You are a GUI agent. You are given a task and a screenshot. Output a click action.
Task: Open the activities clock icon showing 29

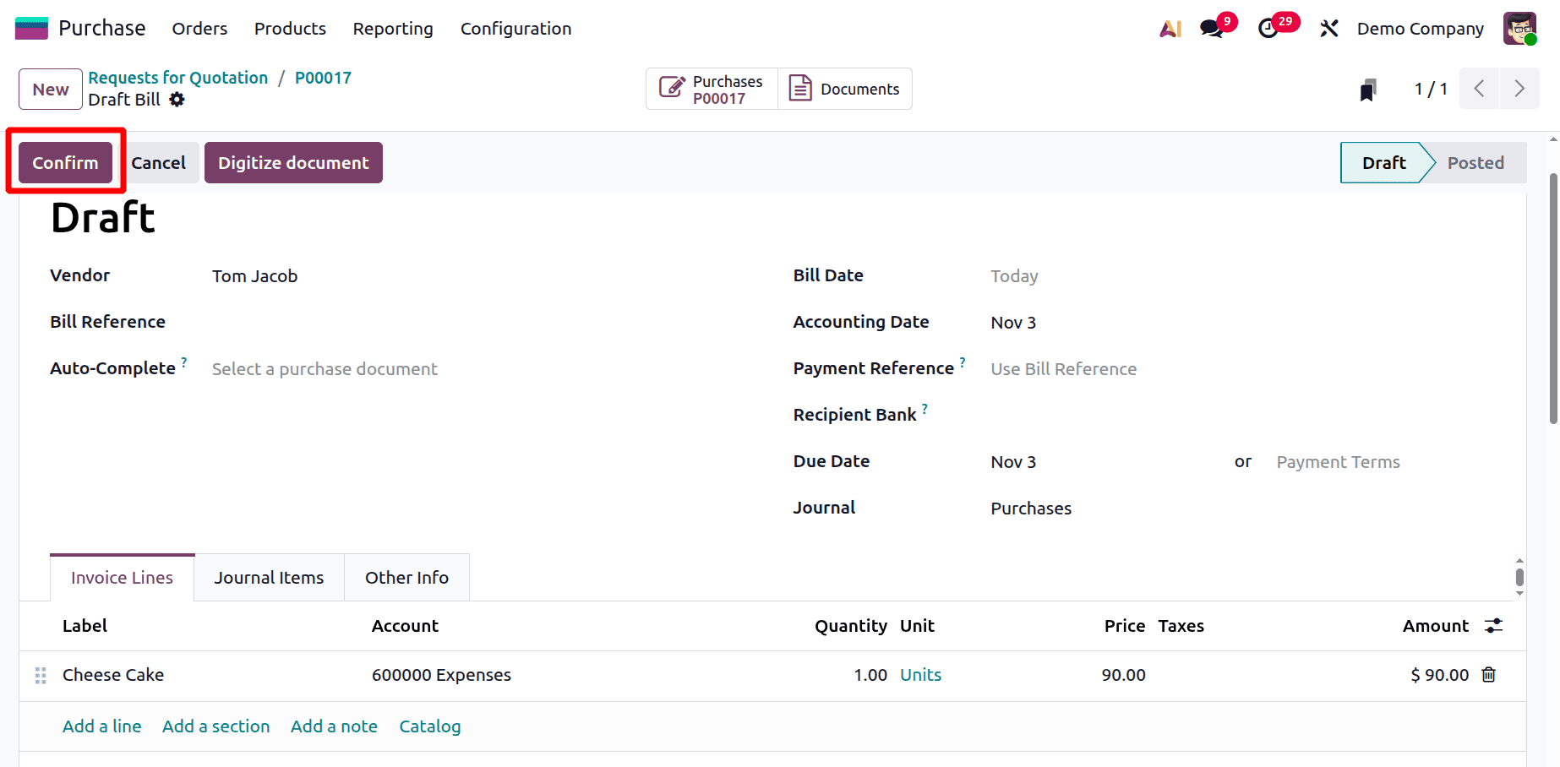(x=1268, y=28)
